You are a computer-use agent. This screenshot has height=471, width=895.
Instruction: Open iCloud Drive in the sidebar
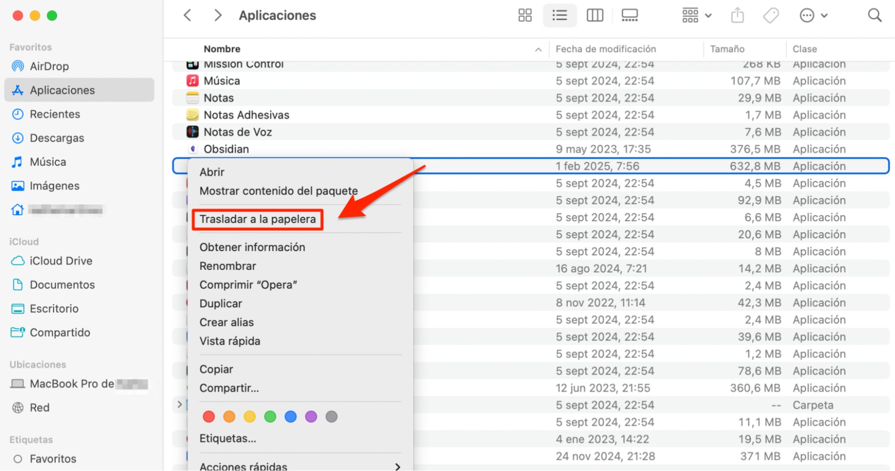click(x=61, y=261)
